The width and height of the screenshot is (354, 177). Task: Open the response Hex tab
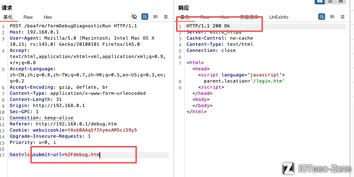click(x=225, y=17)
